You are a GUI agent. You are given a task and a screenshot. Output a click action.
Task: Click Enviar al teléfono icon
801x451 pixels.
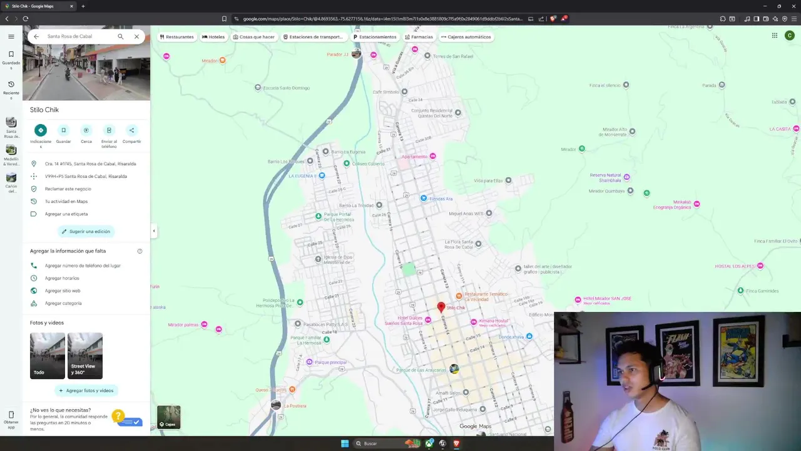[x=109, y=130]
